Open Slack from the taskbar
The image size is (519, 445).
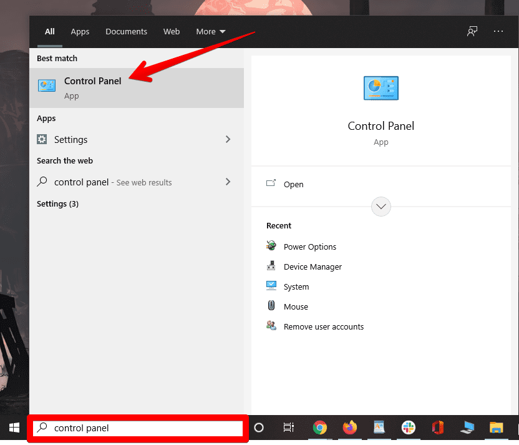click(409, 428)
